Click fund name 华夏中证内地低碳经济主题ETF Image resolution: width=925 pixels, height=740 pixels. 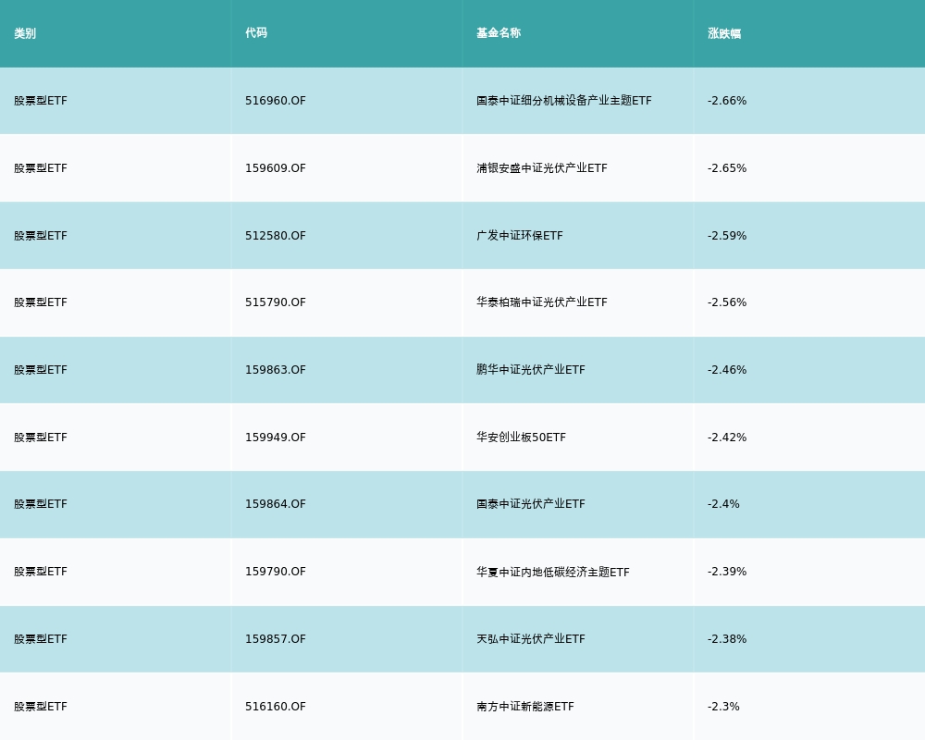pos(553,572)
